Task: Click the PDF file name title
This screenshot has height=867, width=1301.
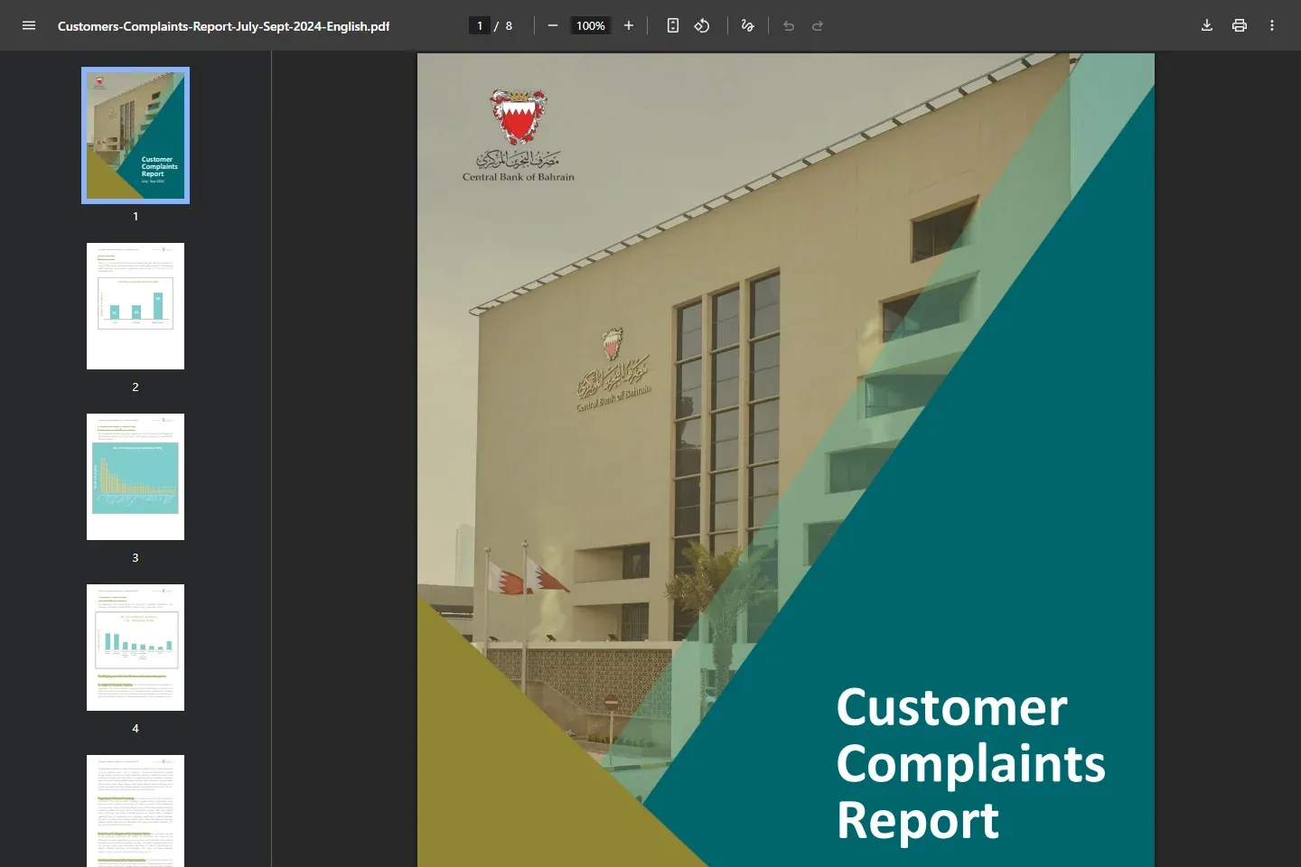Action: tap(223, 26)
